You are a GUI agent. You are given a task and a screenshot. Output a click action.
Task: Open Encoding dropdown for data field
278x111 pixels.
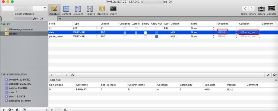tap(236, 33)
